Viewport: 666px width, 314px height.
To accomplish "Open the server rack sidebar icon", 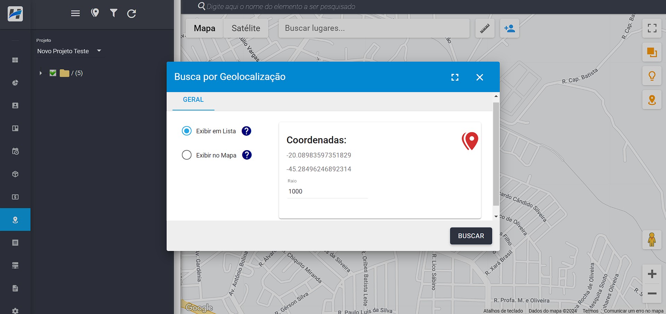I will click(15, 266).
